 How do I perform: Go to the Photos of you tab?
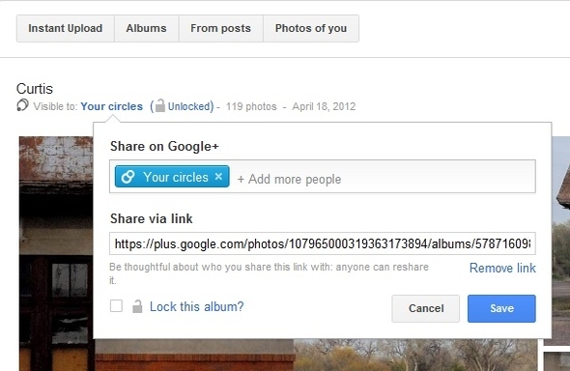click(x=311, y=28)
